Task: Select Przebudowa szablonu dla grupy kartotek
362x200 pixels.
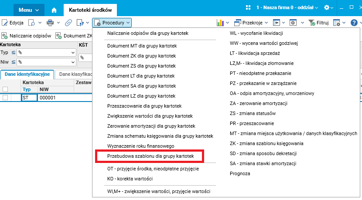Action: coord(150,156)
